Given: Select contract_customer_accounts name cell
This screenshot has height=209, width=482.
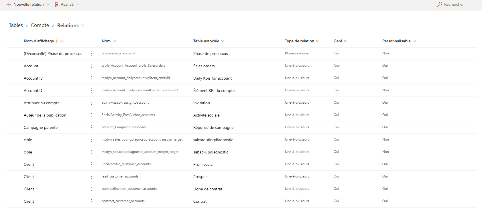Looking at the screenshot, I should coord(123,201).
